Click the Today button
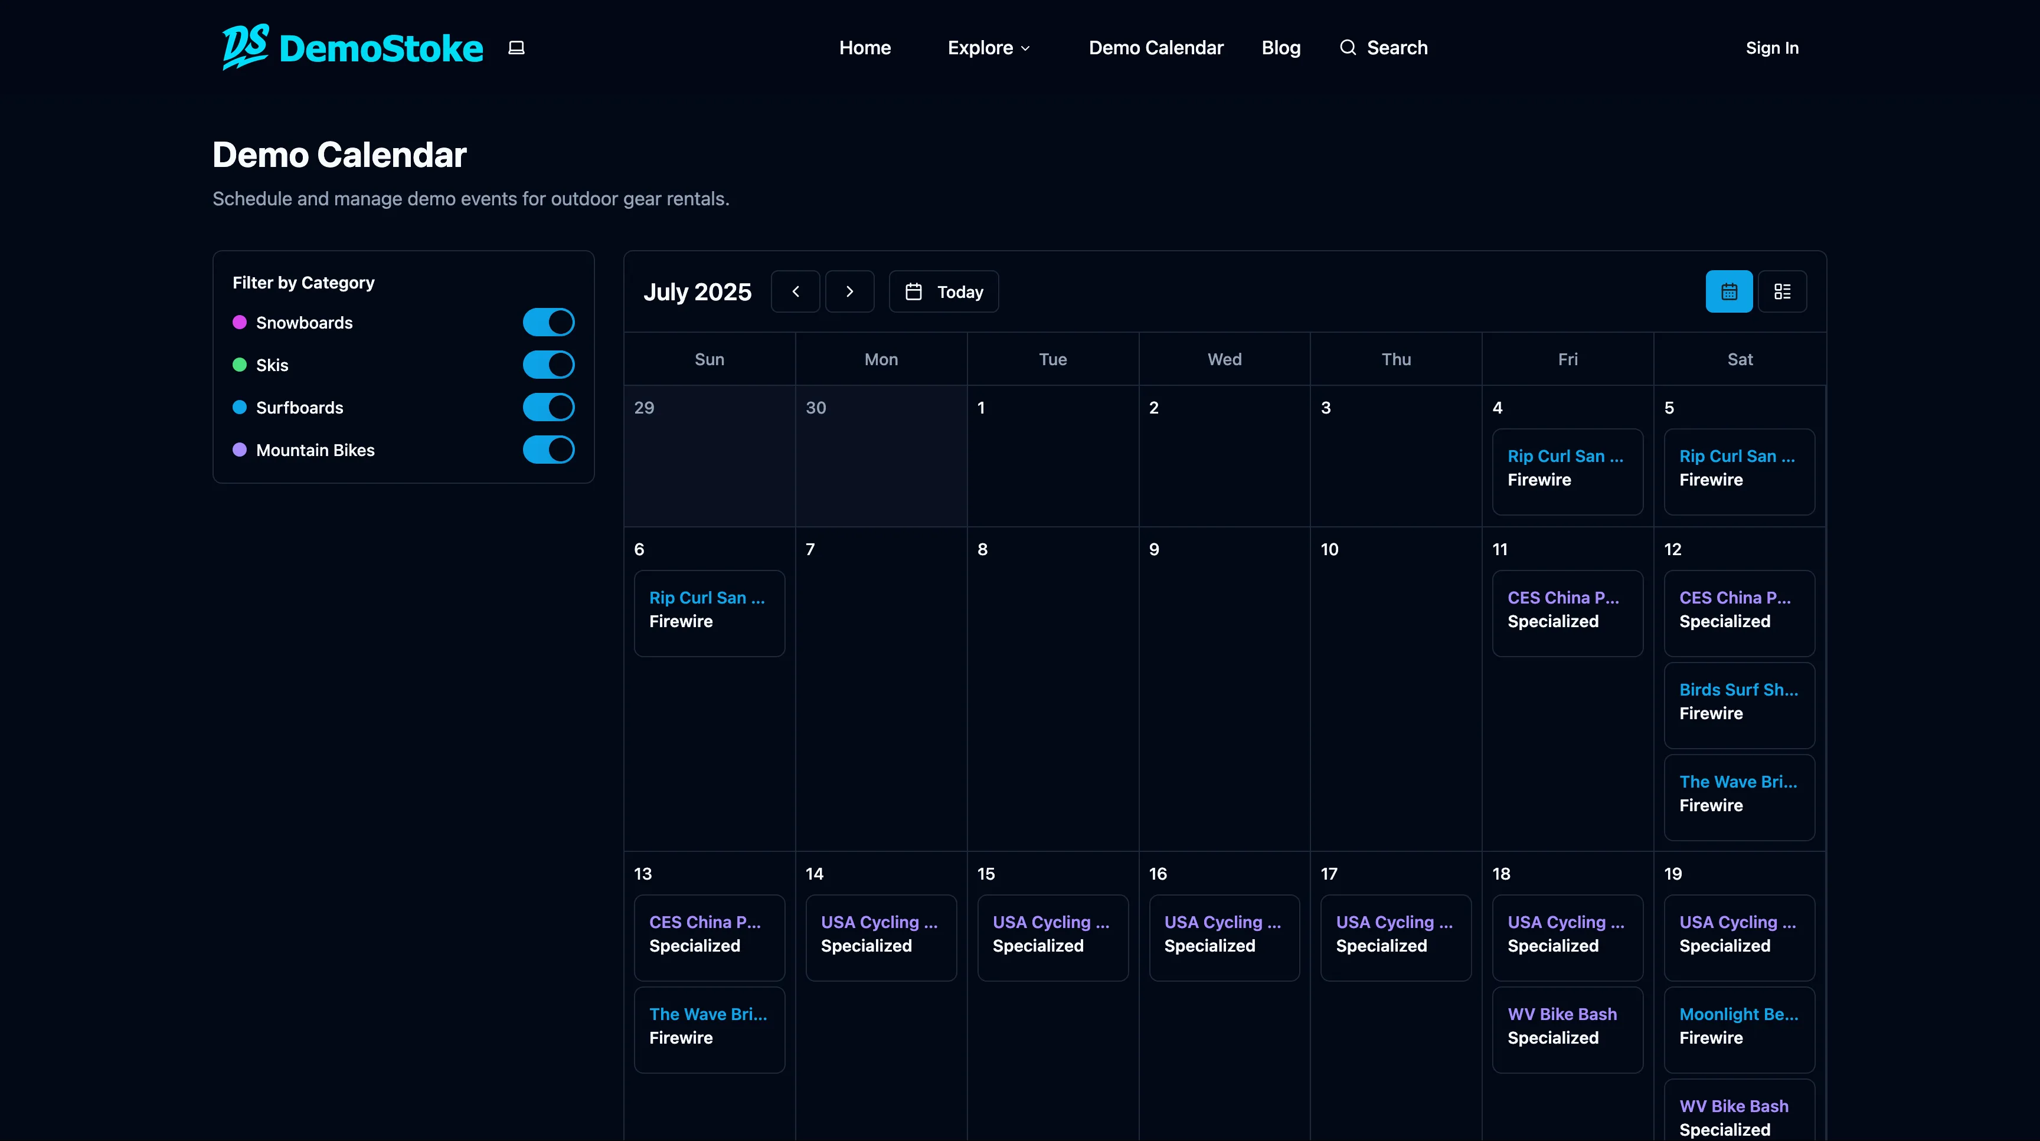The height and width of the screenshot is (1141, 2040). pos(943,291)
